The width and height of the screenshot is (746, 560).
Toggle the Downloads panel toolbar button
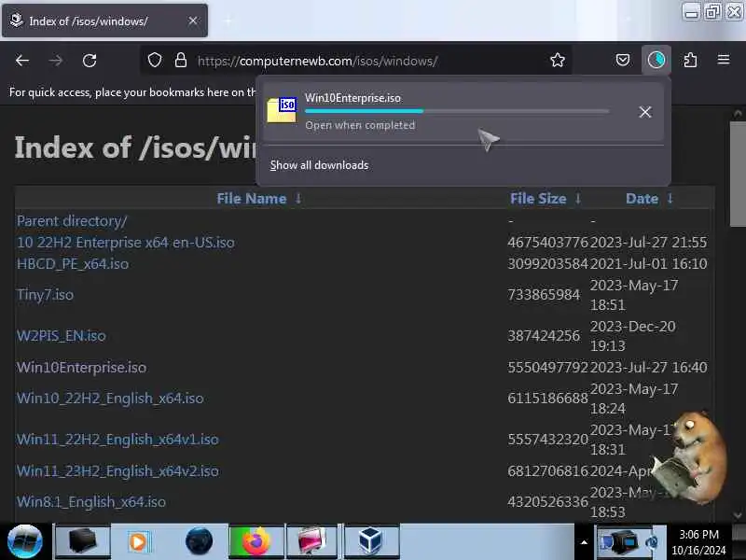pyautogui.click(x=656, y=60)
